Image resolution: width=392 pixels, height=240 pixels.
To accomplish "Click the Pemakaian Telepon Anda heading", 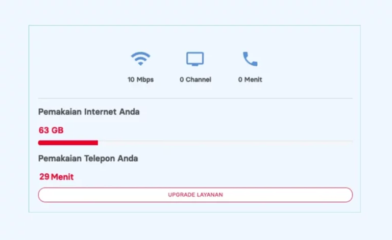I will (88, 158).
